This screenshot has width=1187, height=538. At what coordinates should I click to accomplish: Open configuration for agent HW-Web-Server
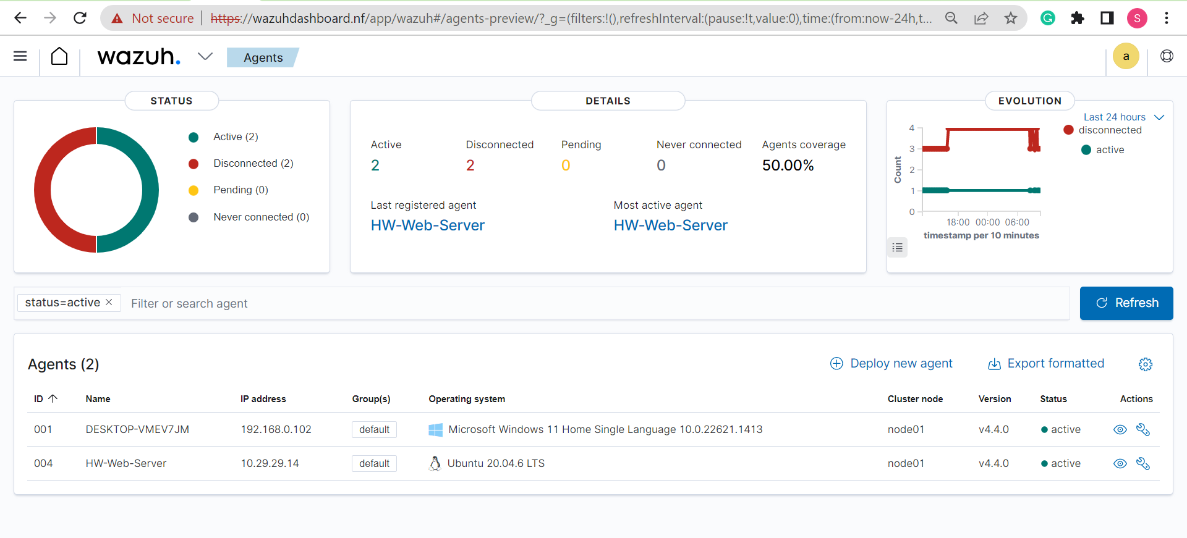(1143, 463)
